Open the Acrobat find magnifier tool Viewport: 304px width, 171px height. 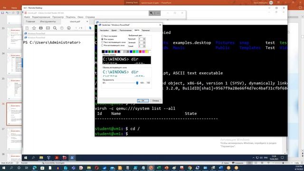55,28
